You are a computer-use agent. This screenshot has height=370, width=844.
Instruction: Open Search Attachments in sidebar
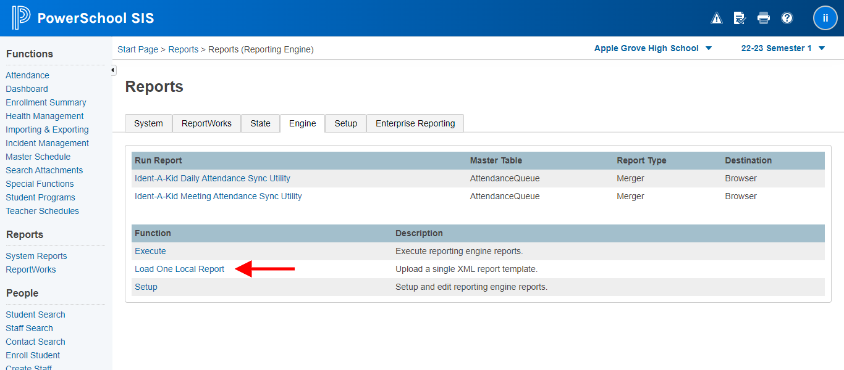click(x=44, y=170)
